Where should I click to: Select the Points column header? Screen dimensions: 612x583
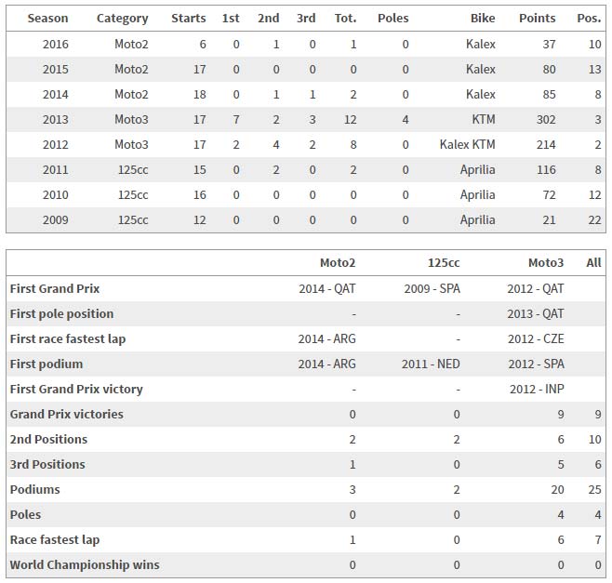click(537, 18)
